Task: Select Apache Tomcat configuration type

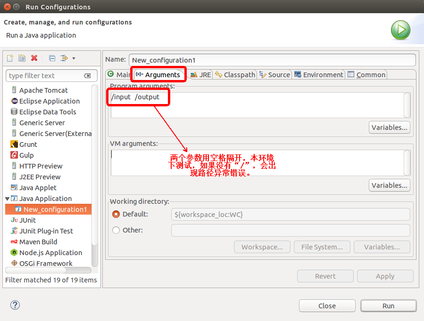Action: coord(43,90)
